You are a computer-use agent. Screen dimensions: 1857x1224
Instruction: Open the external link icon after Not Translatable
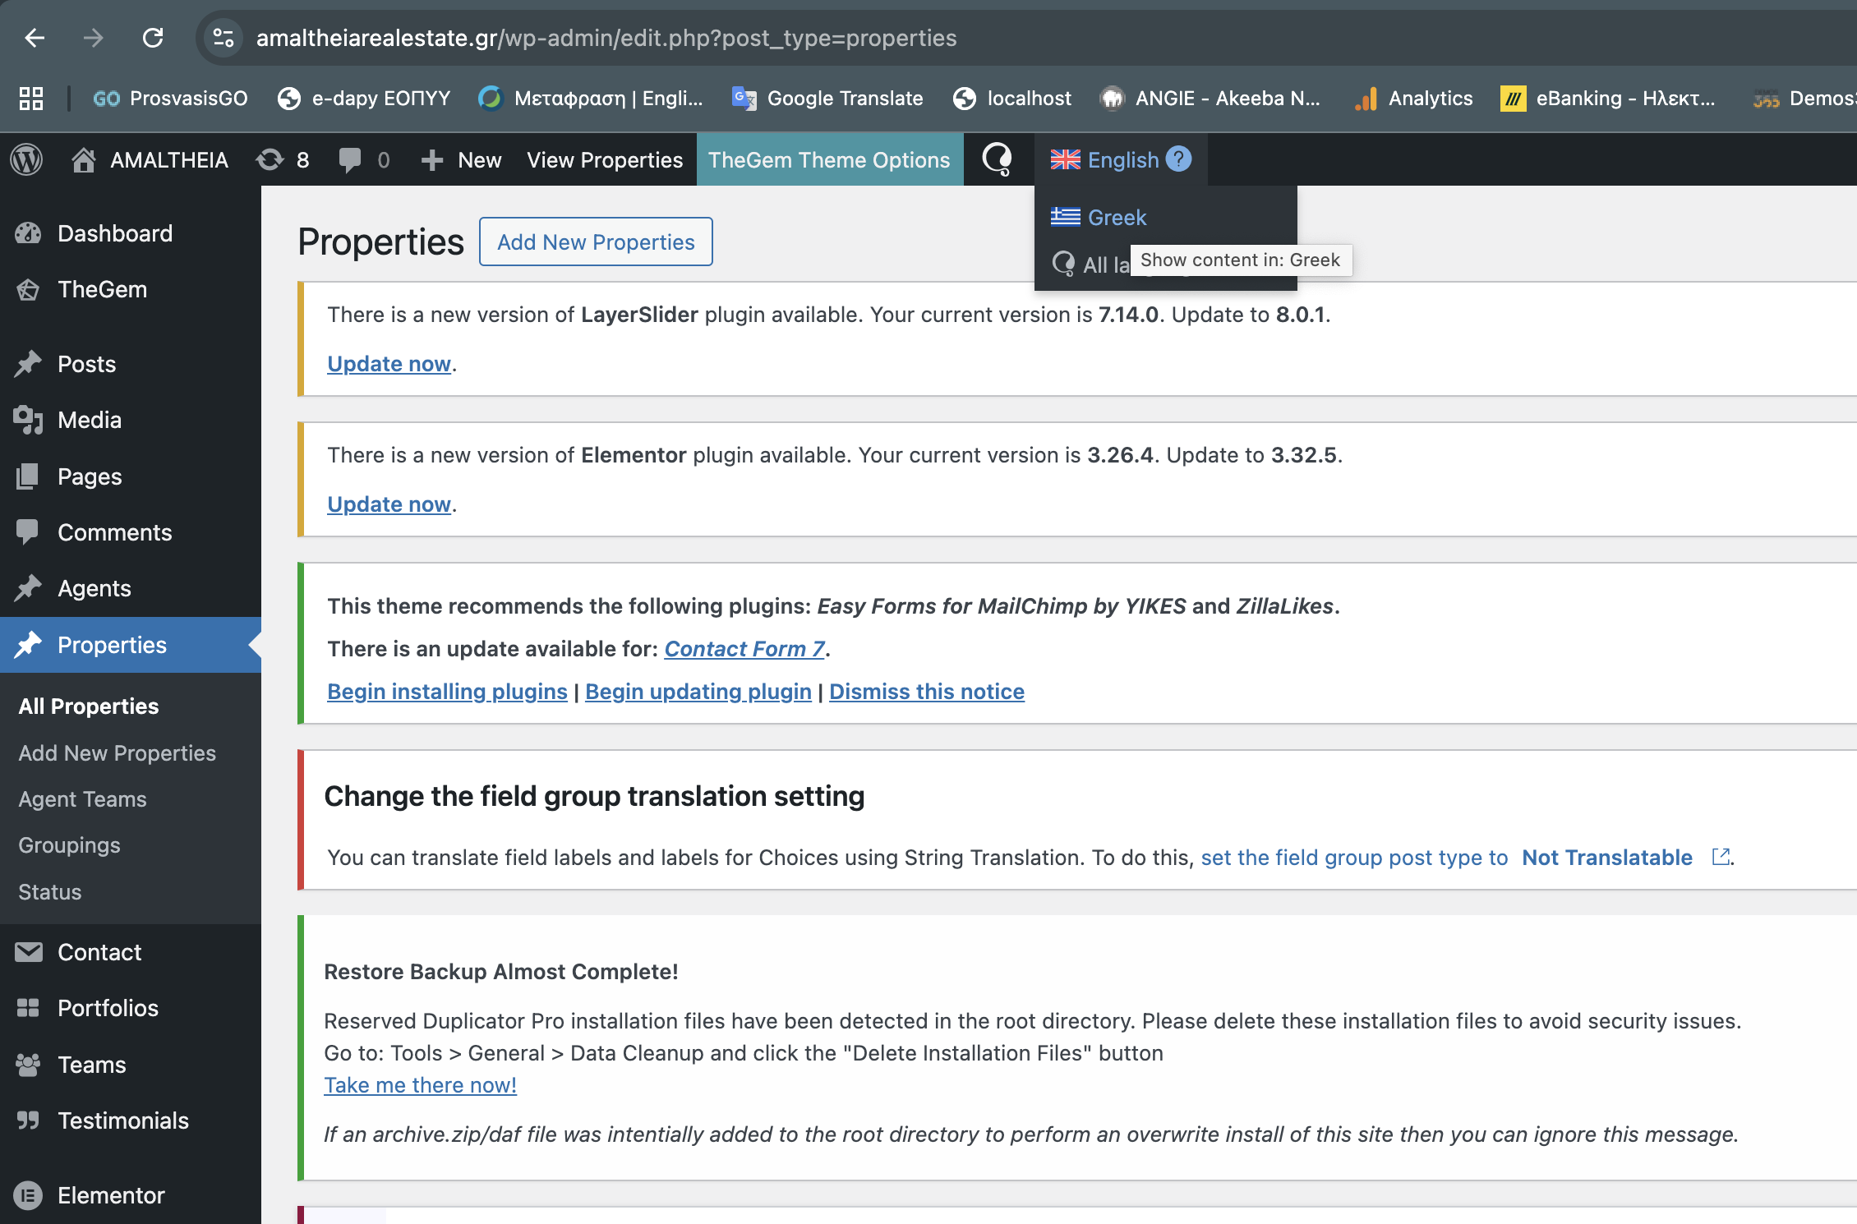pos(1720,857)
